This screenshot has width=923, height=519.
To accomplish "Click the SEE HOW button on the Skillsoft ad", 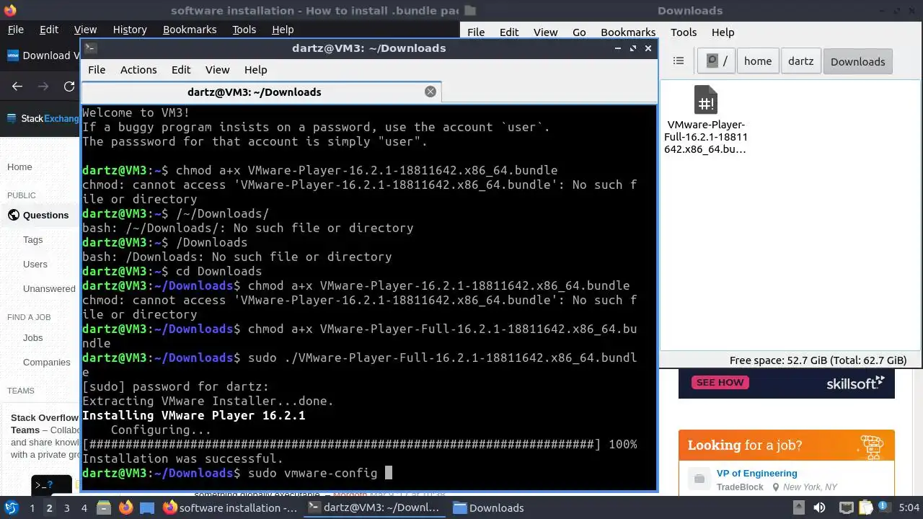I will [x=720, y=383].
